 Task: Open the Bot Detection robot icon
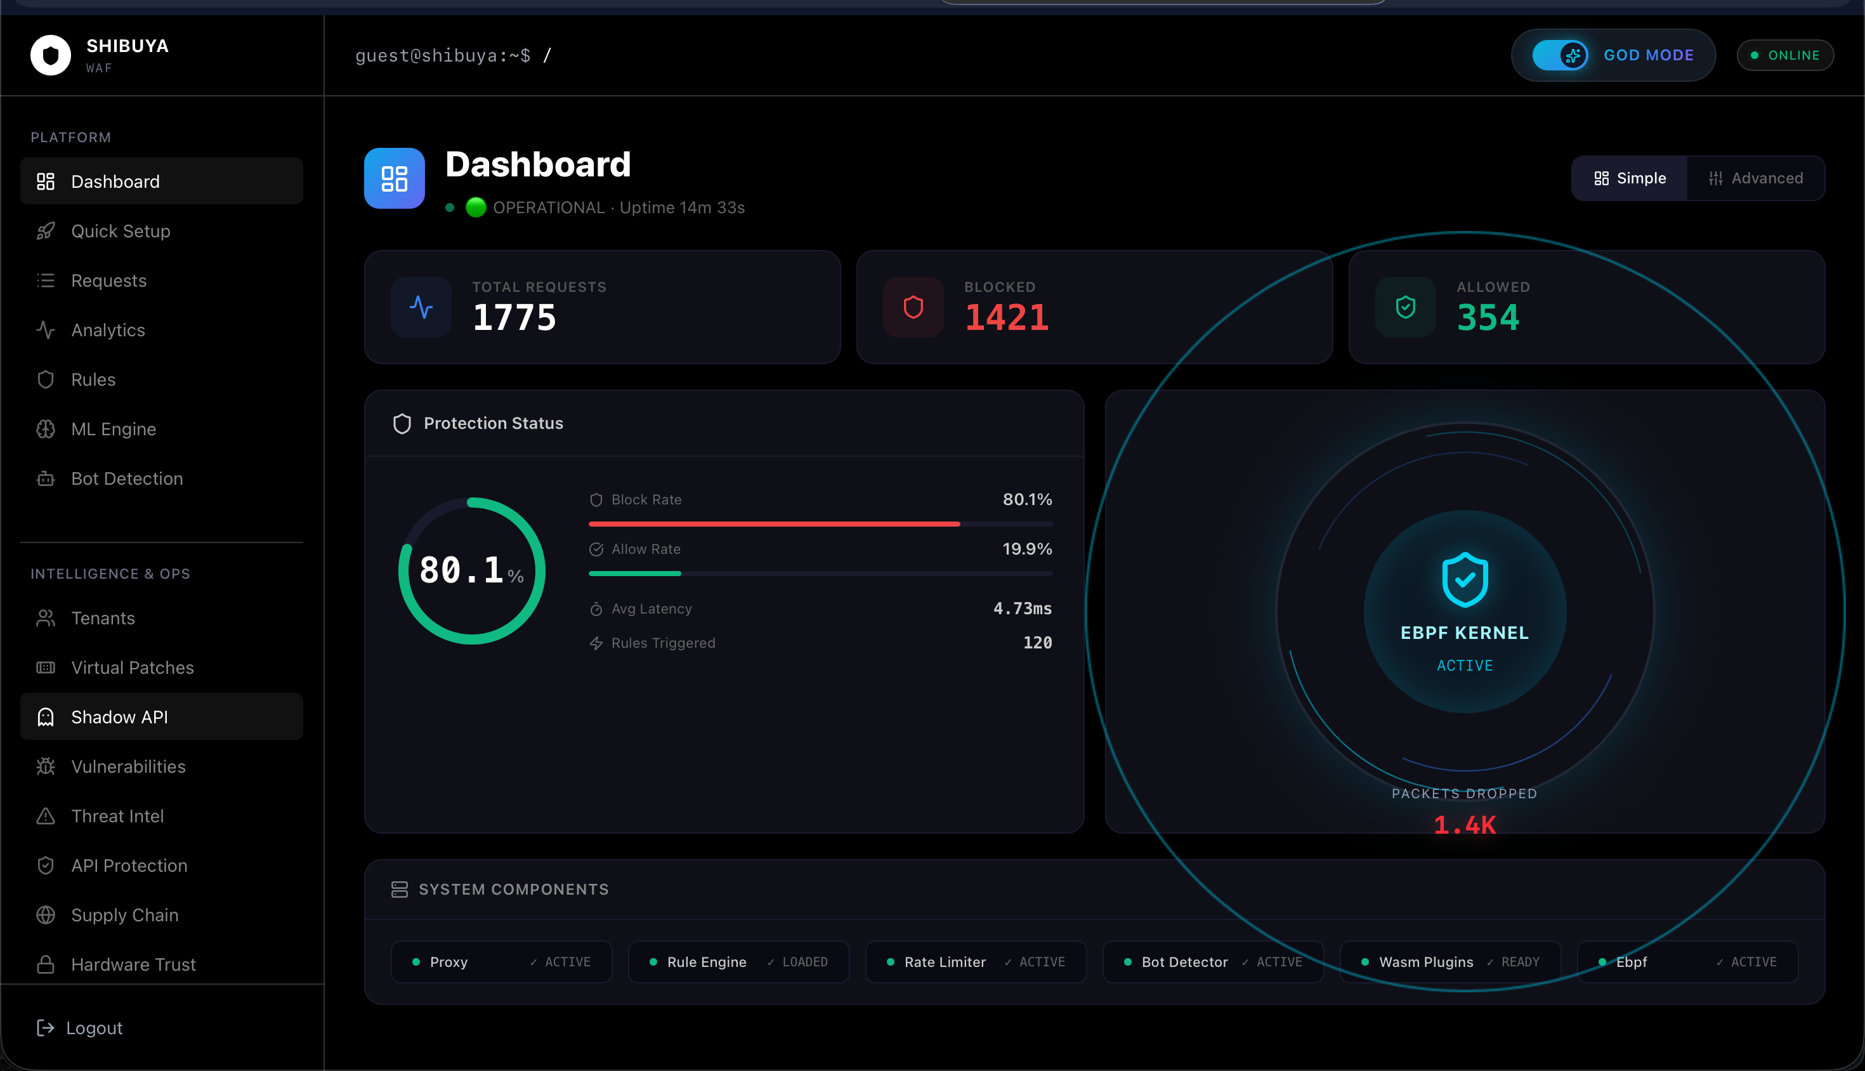[x=46, y=479]
